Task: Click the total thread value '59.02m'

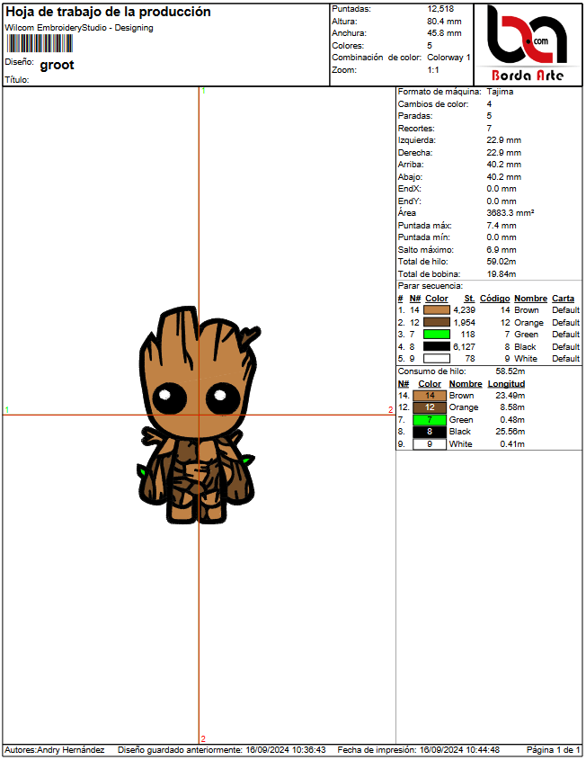Action: pyautogui.click(x=502, y=262)
